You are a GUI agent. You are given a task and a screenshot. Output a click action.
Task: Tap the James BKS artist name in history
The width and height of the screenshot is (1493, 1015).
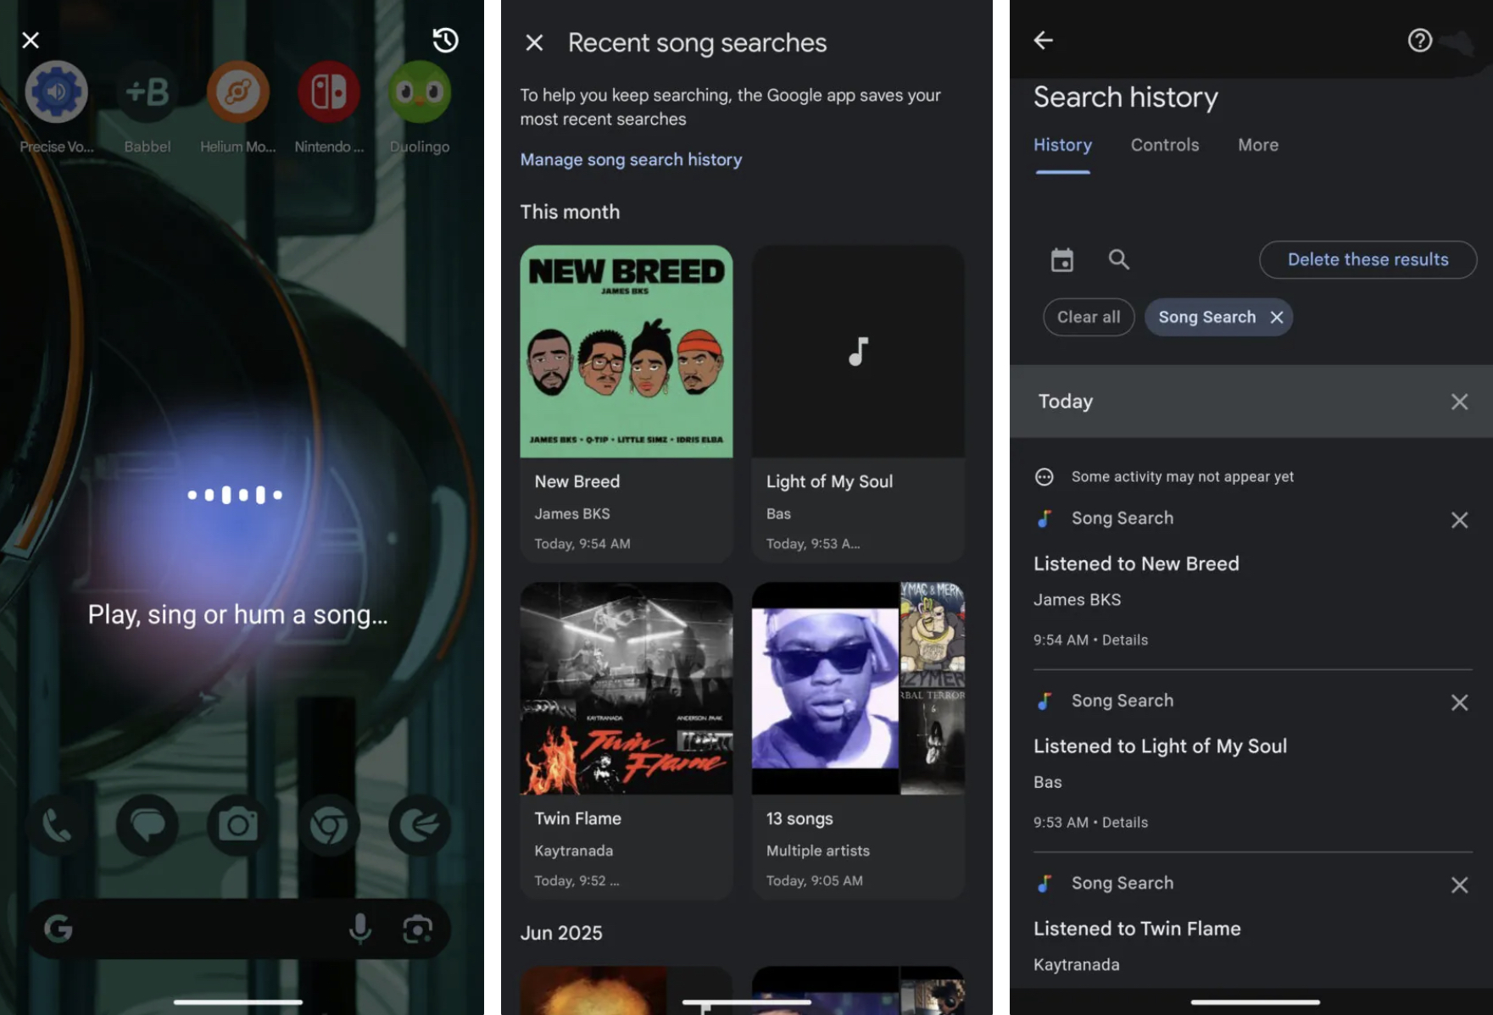[x=1077, y=599]
